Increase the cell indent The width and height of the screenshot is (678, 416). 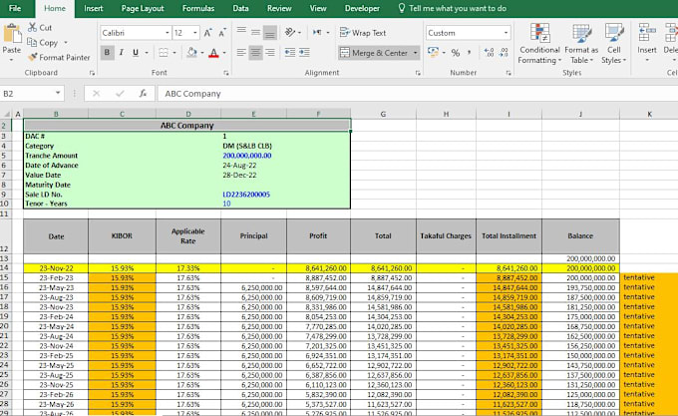[x=304, y=53]
